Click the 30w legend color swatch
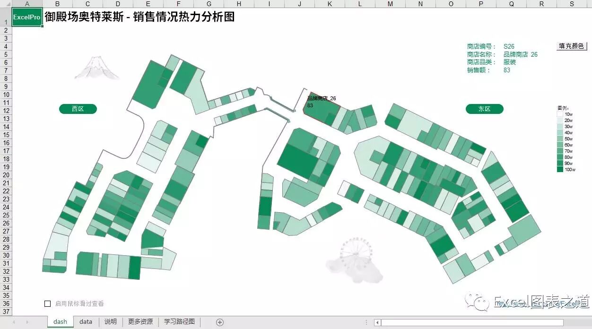Image resolution: width=592 pixels, height=329 pixels. (560, 126)
